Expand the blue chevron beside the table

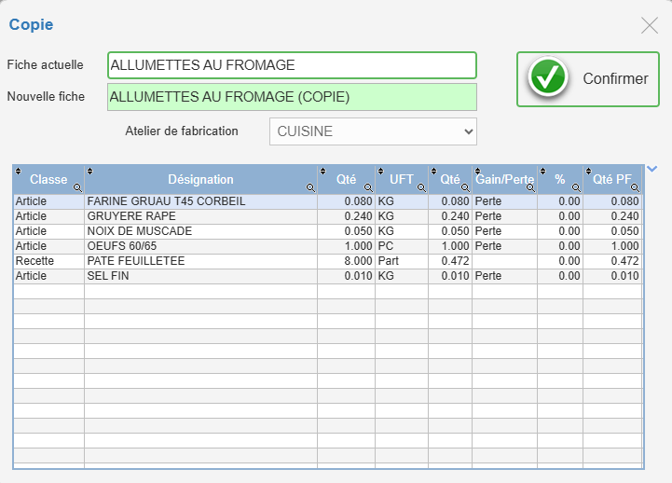[651, 169]
